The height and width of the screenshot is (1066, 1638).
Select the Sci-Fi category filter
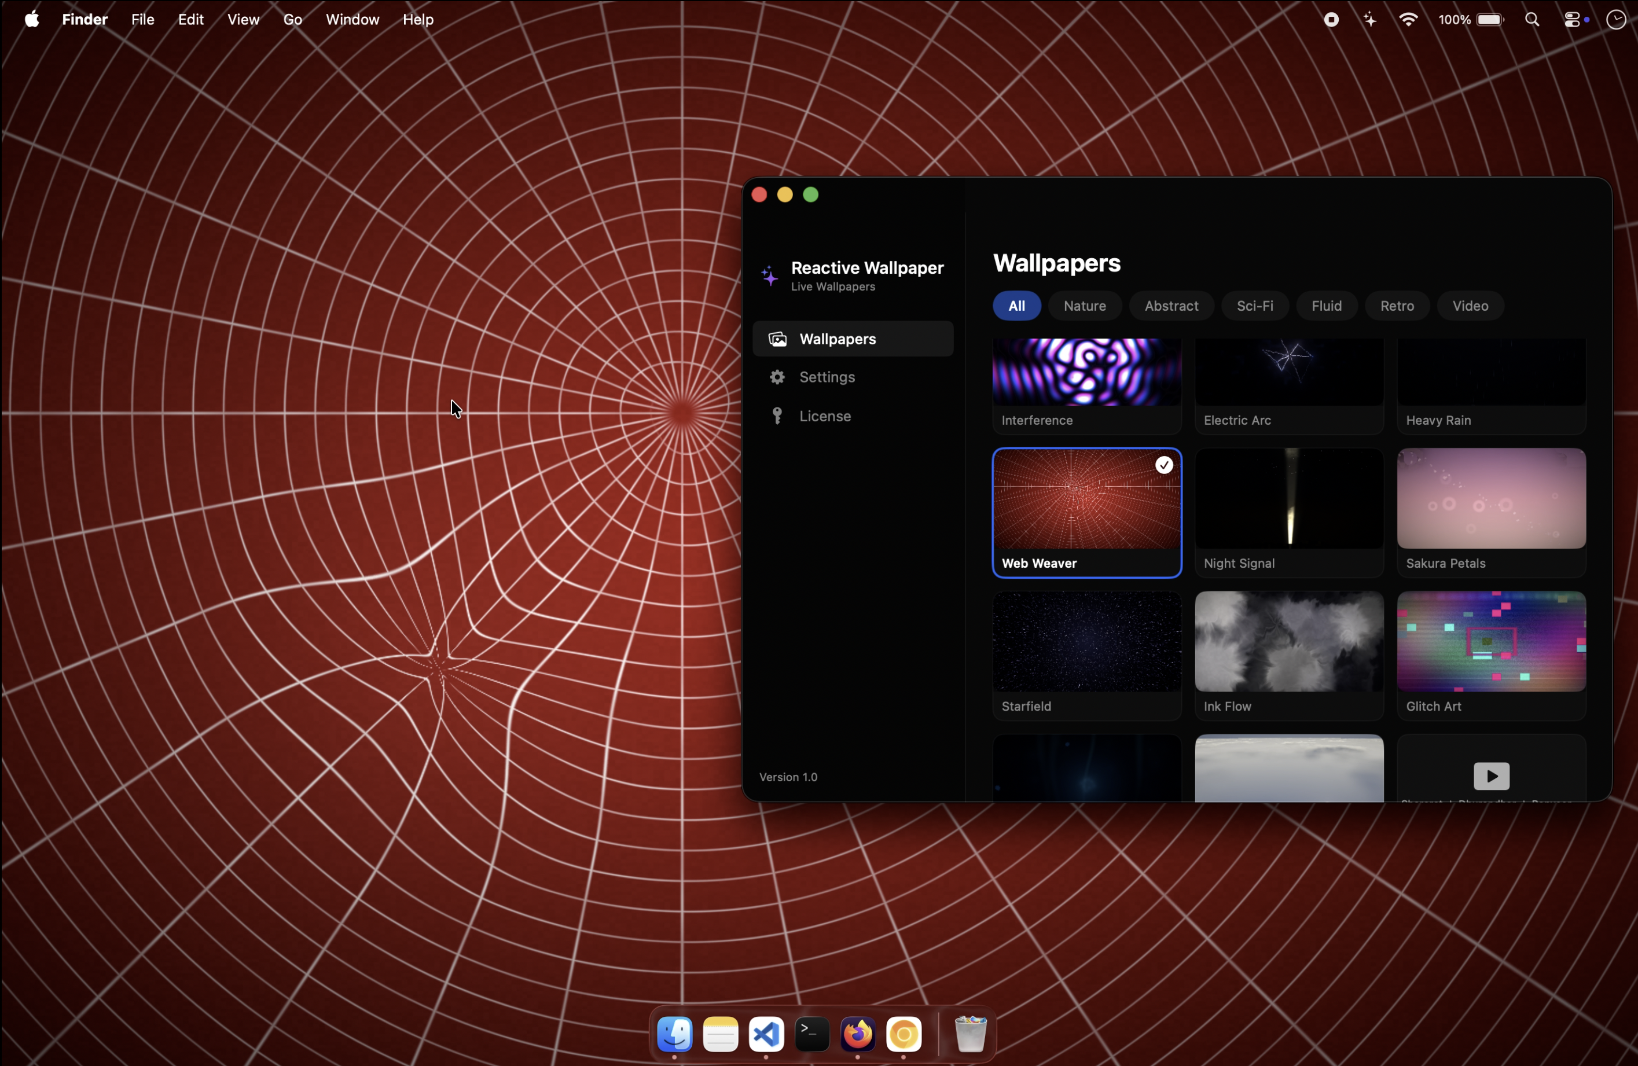1255,306
